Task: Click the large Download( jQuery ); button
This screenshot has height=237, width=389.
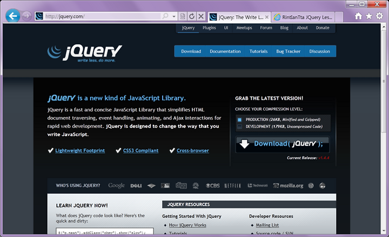Action: tap(283, 144)
